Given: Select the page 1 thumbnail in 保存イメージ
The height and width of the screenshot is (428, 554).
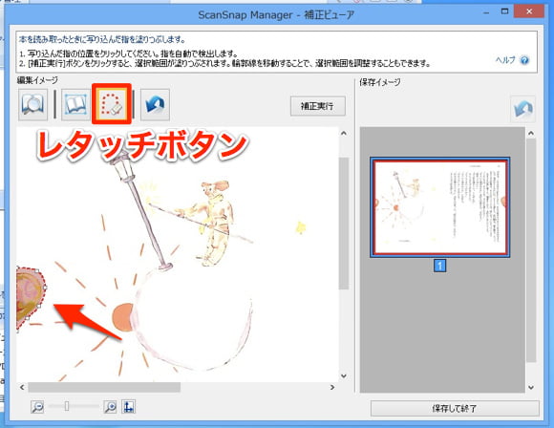Looking at the screenshot, I should pos(440,207).
